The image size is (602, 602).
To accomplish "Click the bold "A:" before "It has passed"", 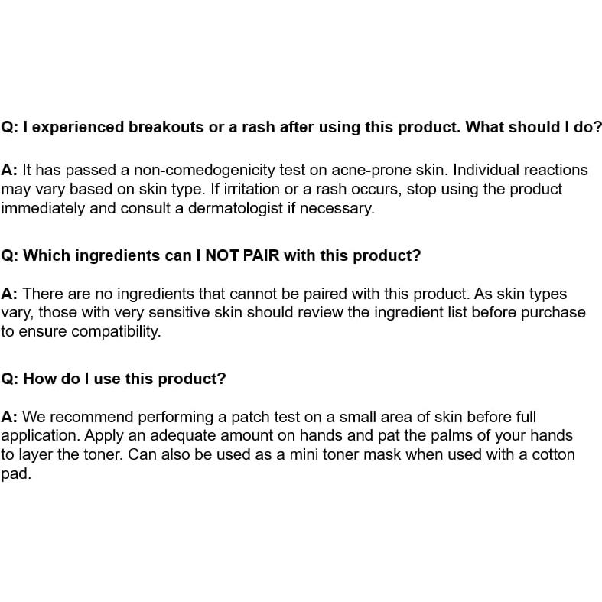I will (9, 170).
